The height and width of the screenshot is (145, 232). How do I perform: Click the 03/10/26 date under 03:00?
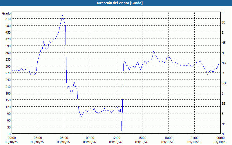37,142
